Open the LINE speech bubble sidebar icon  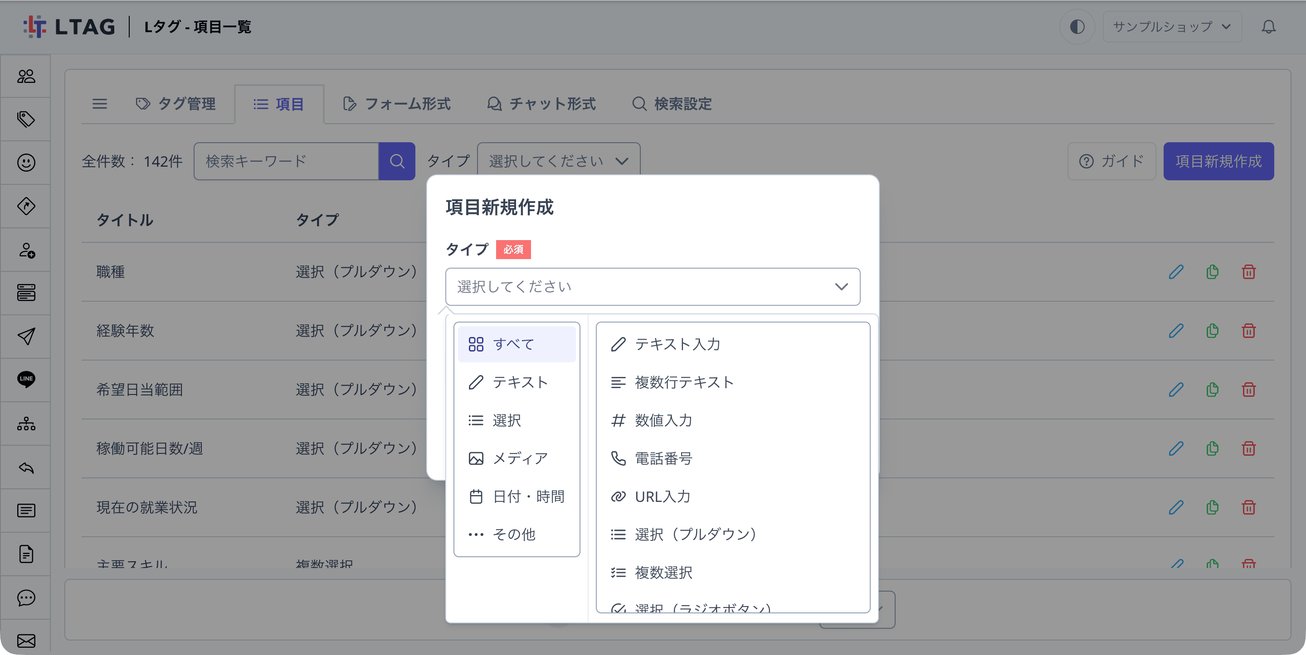pyautogui.click(x=26, y=380)
